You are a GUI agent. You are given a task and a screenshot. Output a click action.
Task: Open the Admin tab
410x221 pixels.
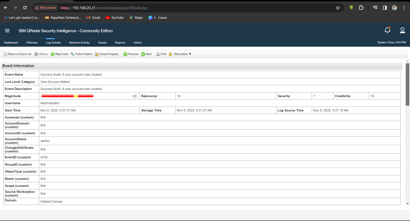(x=137, y=43)
